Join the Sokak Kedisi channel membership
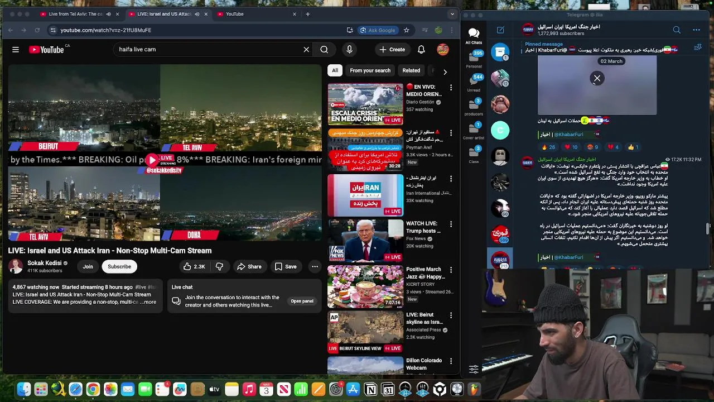 click(88, 267)
